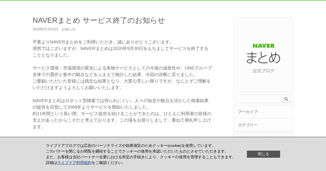The height and width of the screenshot is (171, 326).
Task: Click the paragraph starting 平素よりNAVERまとめ
Action: (x=120, y=49)
